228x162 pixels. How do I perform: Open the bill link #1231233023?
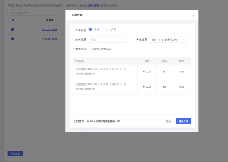click(x=49, y=30)
